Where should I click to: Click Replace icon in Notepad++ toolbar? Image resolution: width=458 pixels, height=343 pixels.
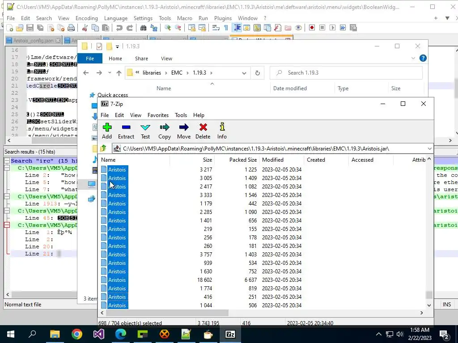(x=154, y=28)
